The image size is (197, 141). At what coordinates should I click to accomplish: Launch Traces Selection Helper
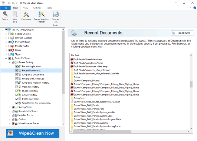(42, 17)
